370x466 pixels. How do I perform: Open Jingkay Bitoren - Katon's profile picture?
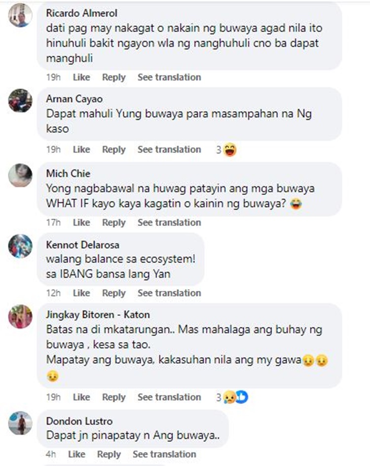point(20,316)
